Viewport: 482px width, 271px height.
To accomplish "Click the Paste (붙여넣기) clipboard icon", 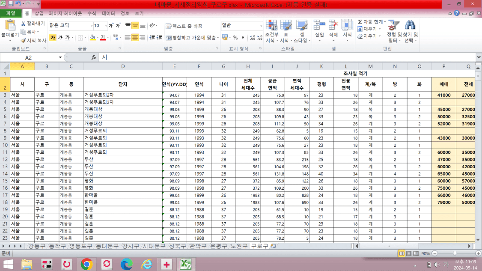I will [x=10, y=25].
